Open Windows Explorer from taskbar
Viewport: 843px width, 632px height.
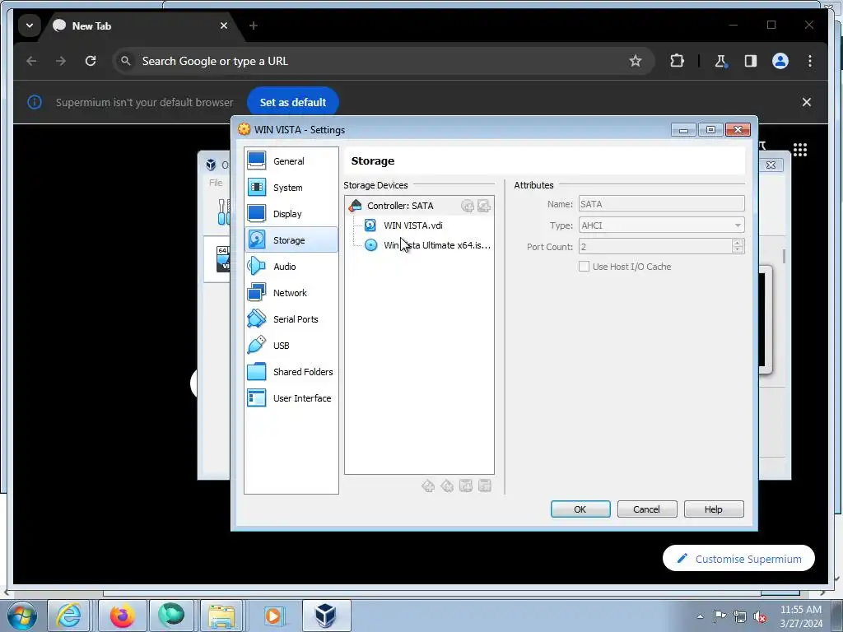tap(221, 616)
